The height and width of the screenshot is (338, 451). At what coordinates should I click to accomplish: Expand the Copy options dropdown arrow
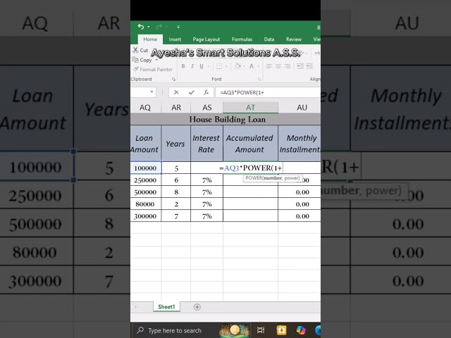[156, 60]
